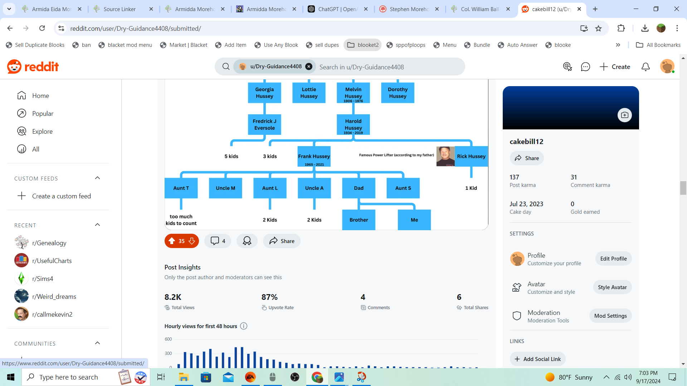Viewport: 687px width, 386px height.
Task: Bookmark this page with star icon
Action: pyautogui.click(x=598, y=28)
